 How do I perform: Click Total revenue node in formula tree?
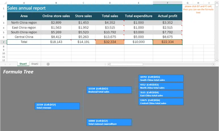57,106
